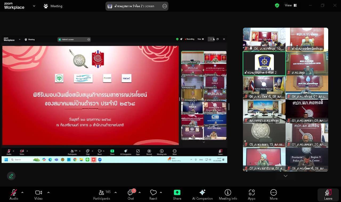Viewport: 341px width, 202px height.
Task: Switch to the Meeting tab
Action: (53, 6)
